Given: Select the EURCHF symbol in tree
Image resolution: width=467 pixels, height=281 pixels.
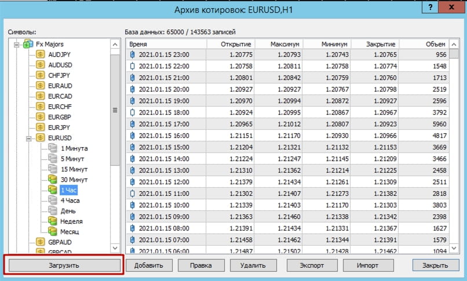Looking at the screenshot, I should click(60, 107).
